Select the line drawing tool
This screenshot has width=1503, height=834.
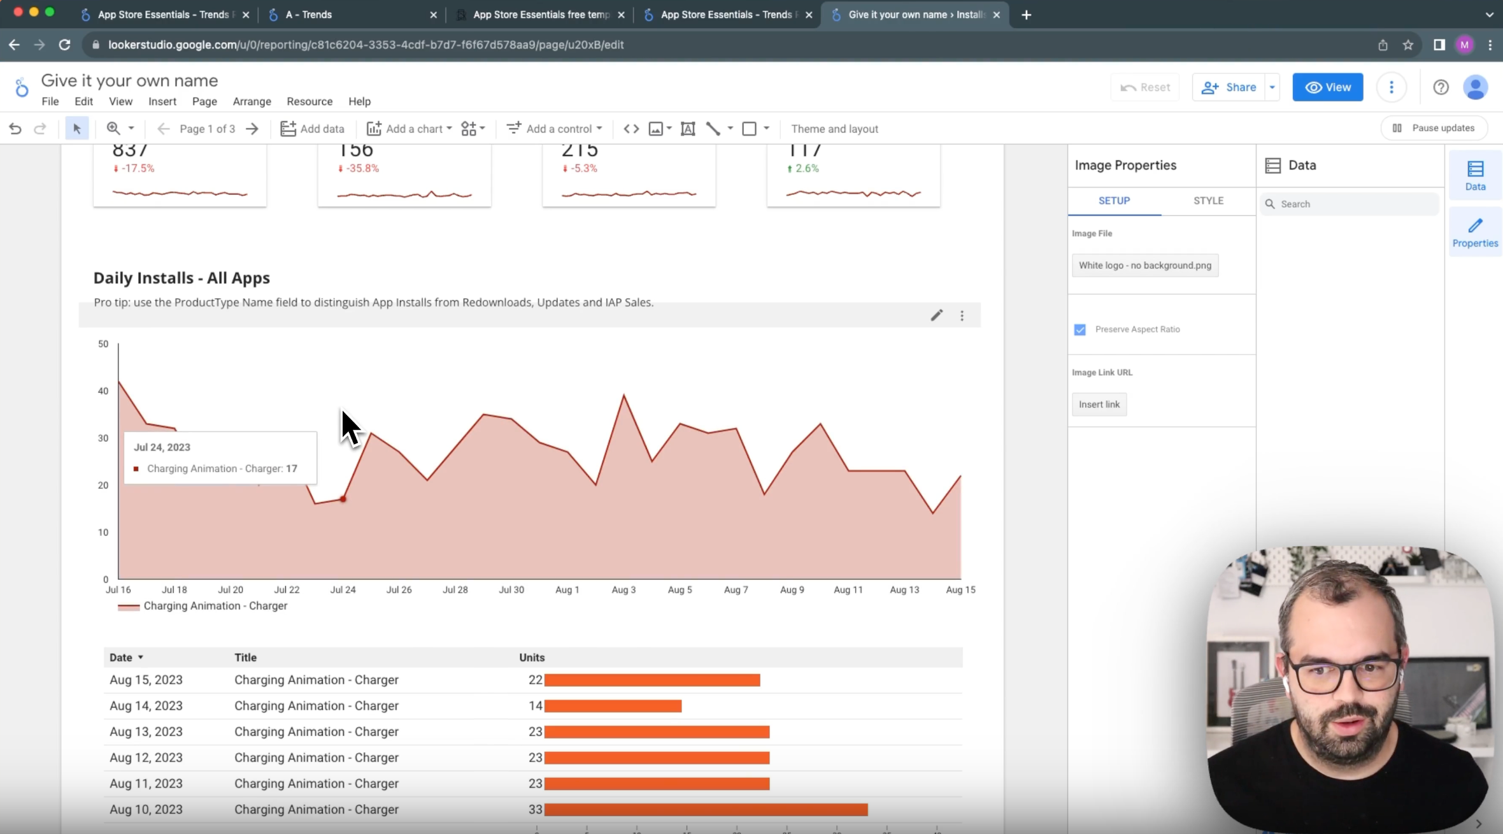713,129
